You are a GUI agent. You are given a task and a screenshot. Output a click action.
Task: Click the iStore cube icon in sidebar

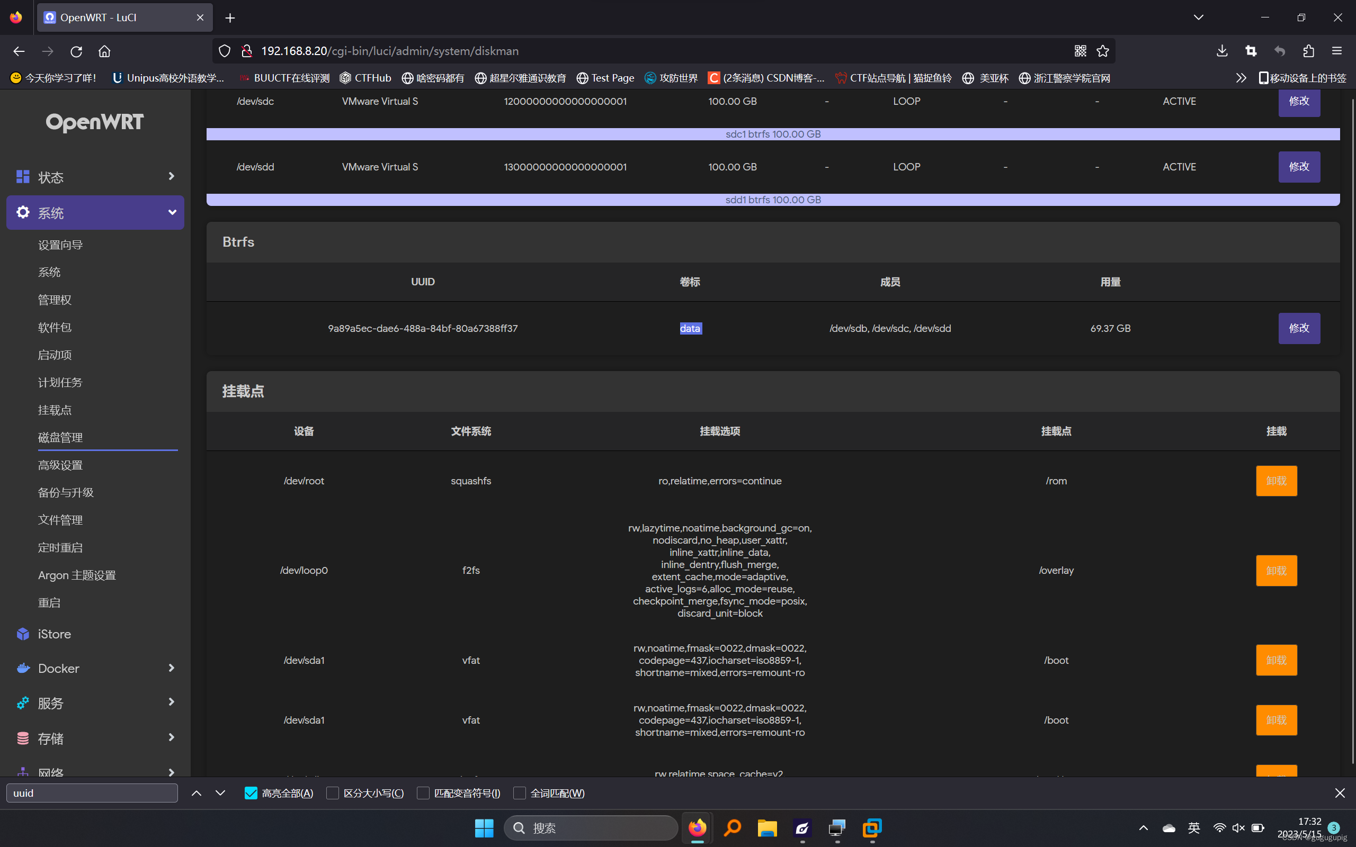(x=23, y=634)
